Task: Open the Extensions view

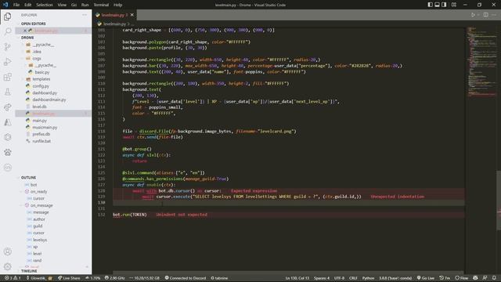Action: pyautogui.click(x=7, y=77)
